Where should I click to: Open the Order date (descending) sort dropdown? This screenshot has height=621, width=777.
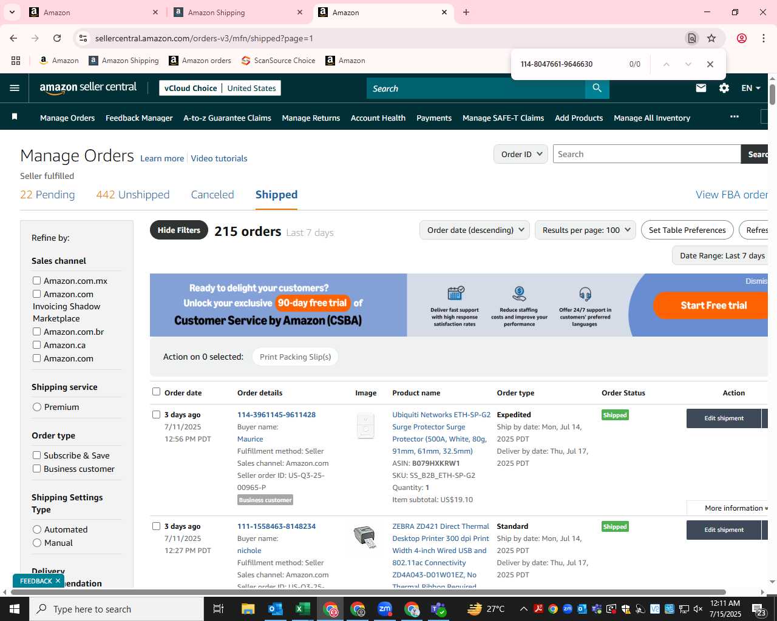pyautogui.click(x=475, y=230)
